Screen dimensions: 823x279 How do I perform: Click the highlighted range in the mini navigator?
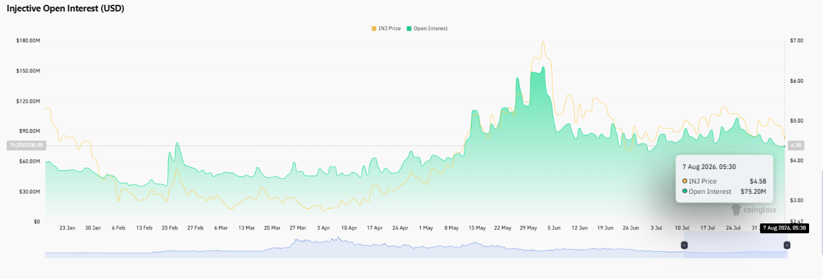click(735, 246)
